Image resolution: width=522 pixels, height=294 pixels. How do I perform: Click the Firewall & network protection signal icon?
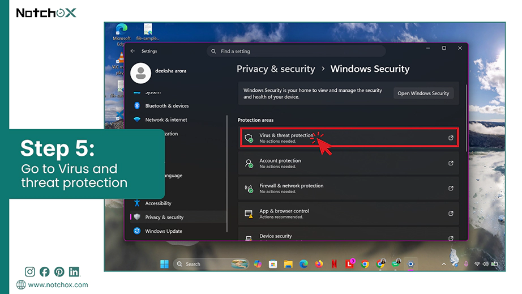click(249, 189)
